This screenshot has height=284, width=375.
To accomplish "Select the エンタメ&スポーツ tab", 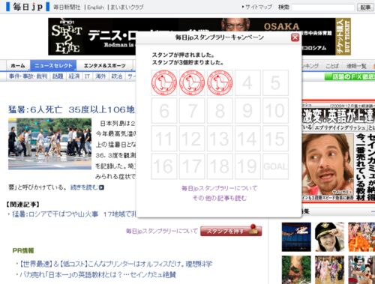I will click(104, 66).
